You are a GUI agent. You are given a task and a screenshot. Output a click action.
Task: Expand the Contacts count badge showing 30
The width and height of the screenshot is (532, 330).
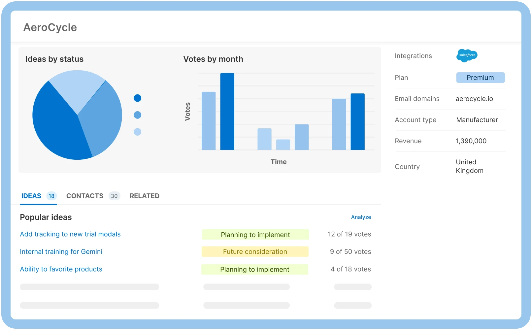[114, 196]
